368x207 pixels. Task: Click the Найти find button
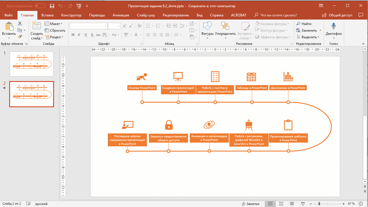[x=304, y=24]
